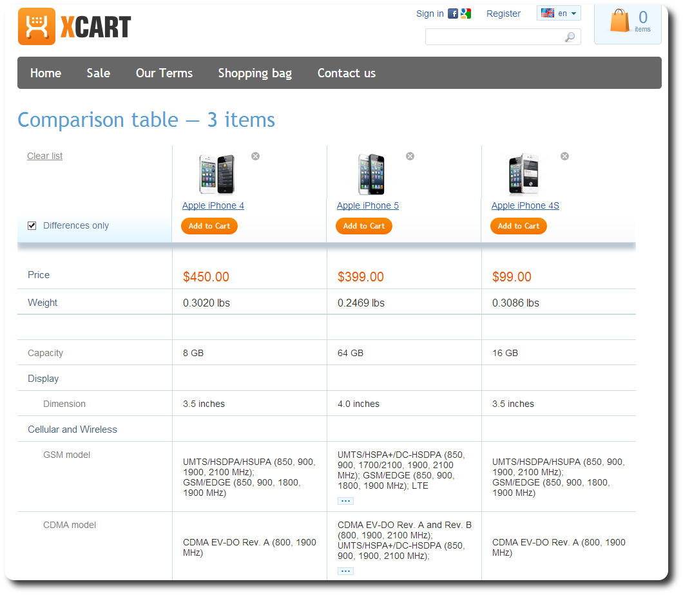
Task: Open Our Terms page
Action: click(164, 73)
